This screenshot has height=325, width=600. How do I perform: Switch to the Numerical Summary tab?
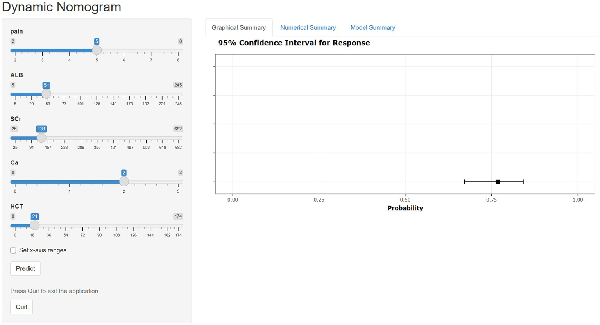coord(308,28)
